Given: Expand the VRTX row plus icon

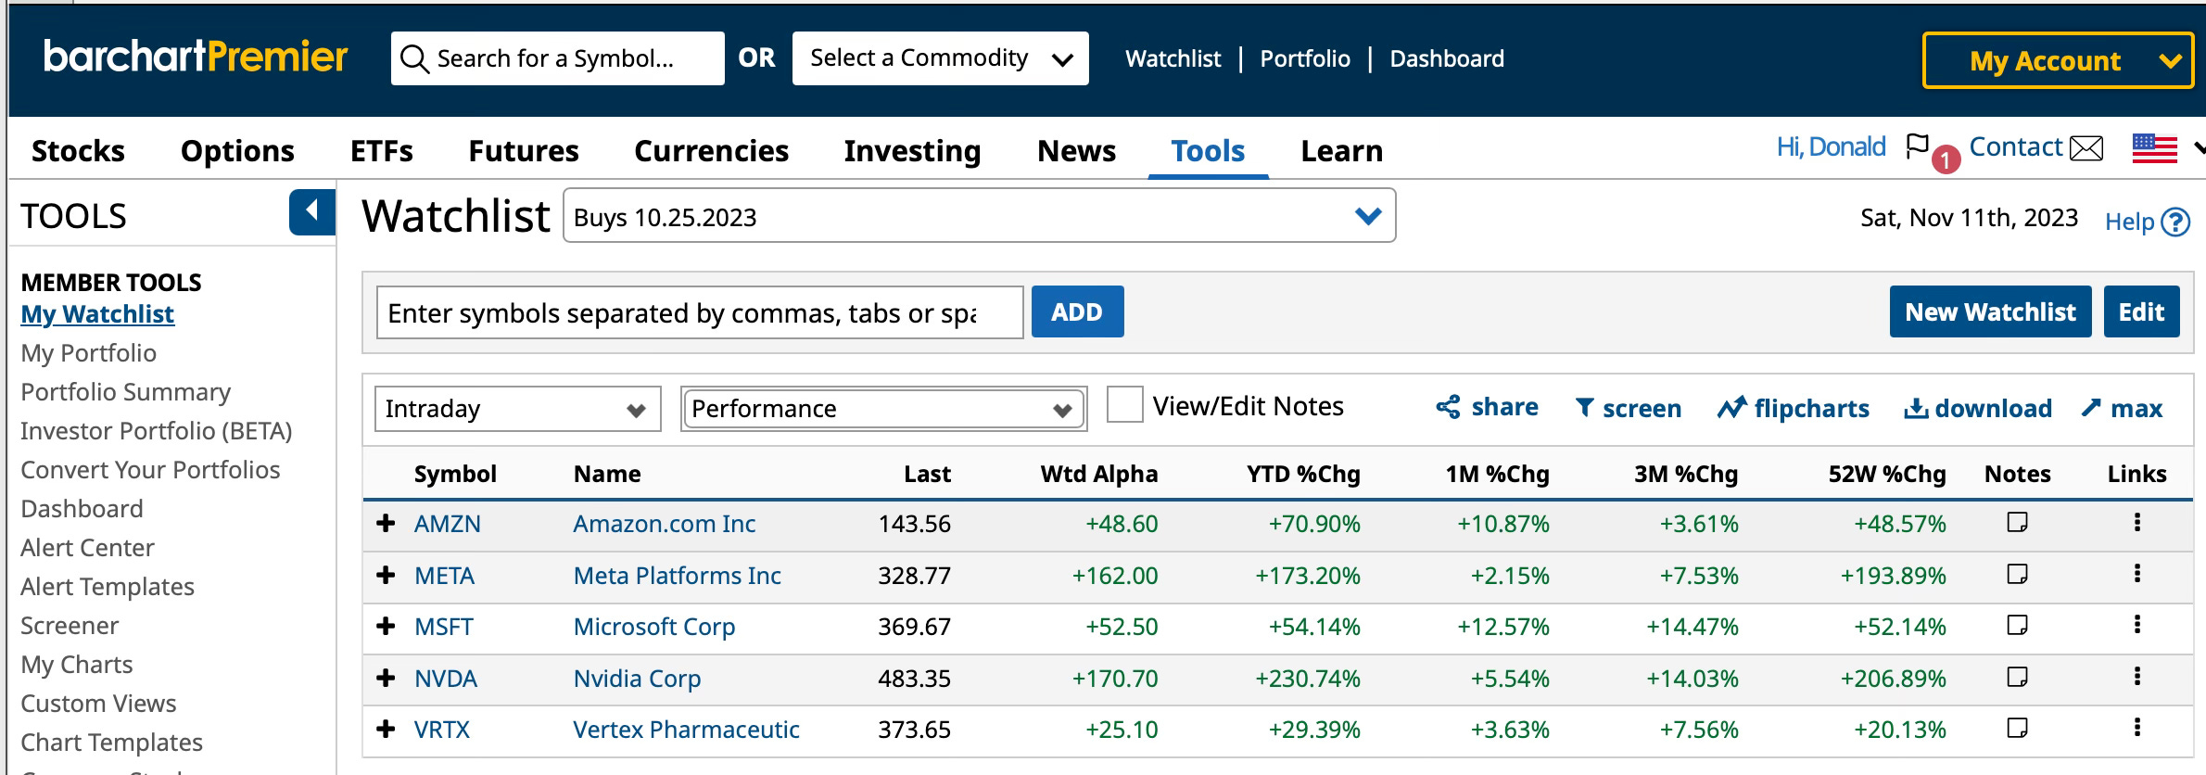Looking at the screenshot, I should pyautogui.click(x=386, y=730).
